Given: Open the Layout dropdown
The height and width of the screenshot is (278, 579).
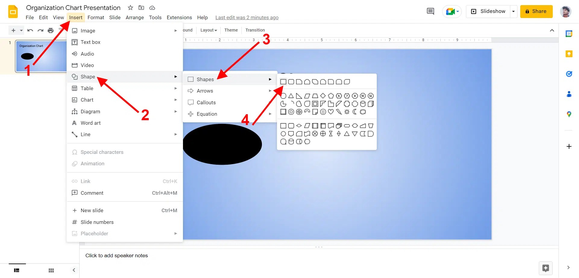Looking at the screenshot, I should (x=208, y=30).
